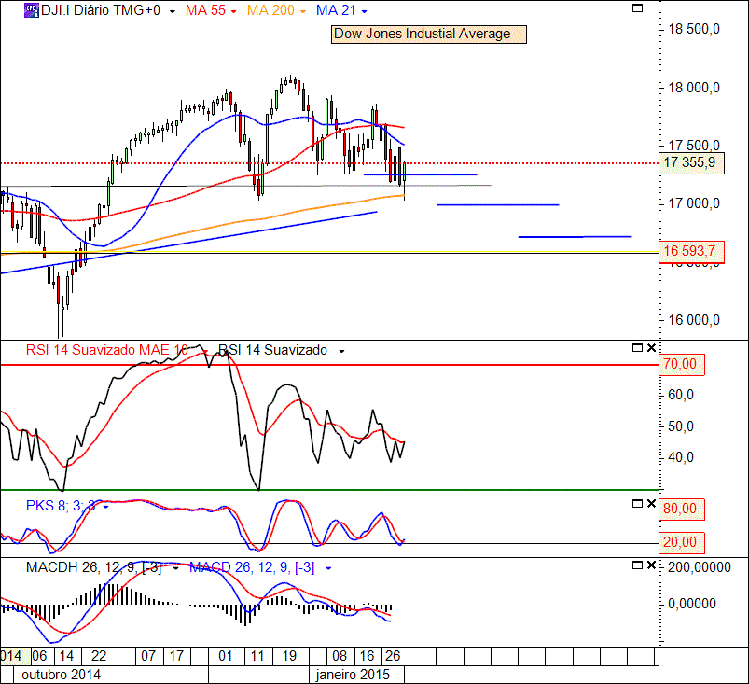Click the 16 000,0 price axis label
Viewport: 749px width, 684px height.
(x=694, y=320)
